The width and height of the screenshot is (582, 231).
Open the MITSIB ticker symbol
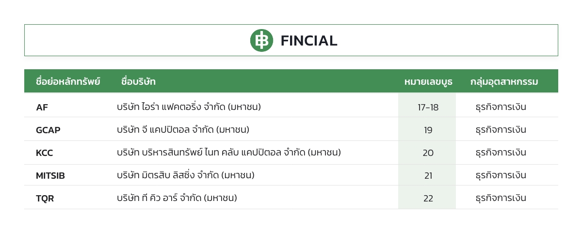click(50, 176)
